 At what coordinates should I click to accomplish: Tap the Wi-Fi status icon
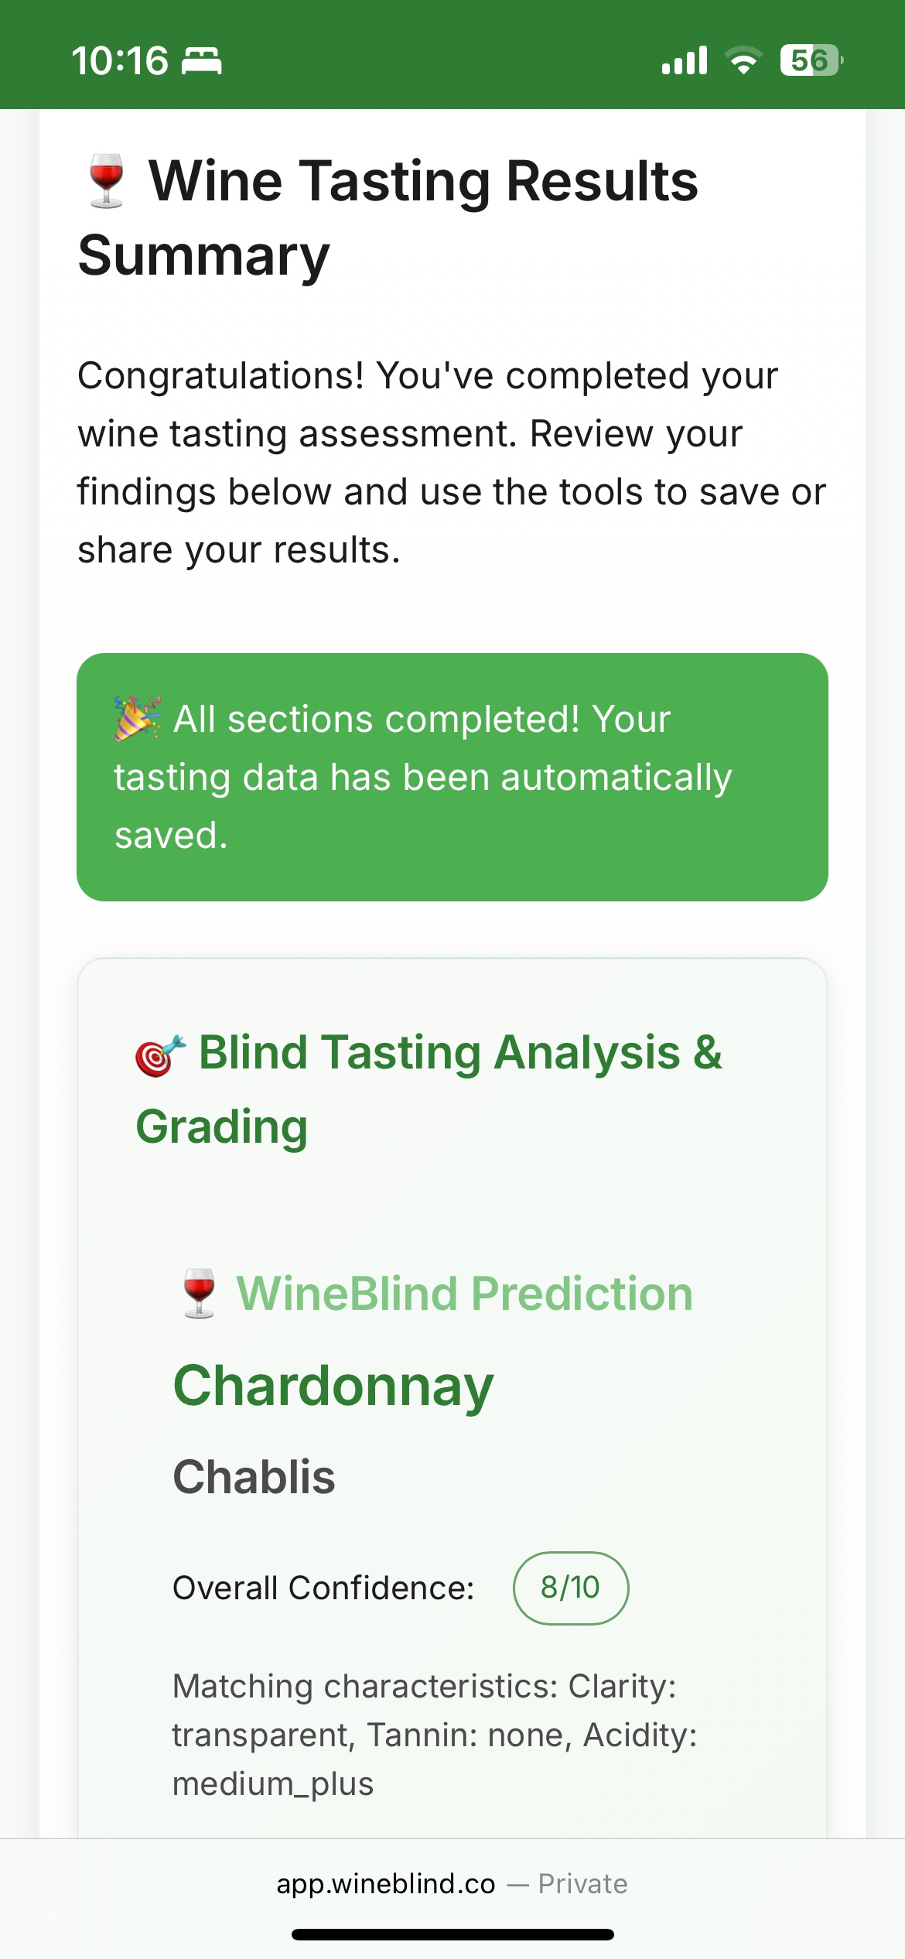(x=743, y=60)
